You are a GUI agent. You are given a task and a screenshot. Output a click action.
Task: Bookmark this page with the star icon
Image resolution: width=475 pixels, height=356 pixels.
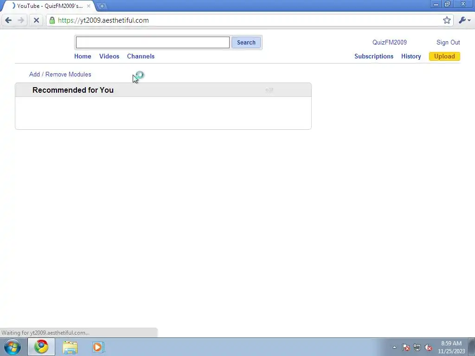click(x=447, y=20)
